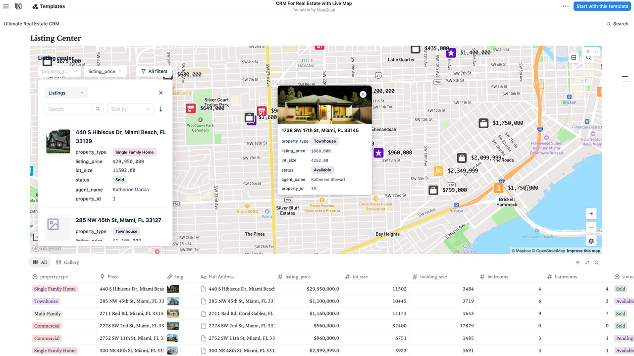Select the briefcase marker at $2,099,999

(x=462, y=158)
